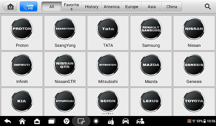Show recent apps overview
The image size is (216, 126).
(x=52, y=121)
